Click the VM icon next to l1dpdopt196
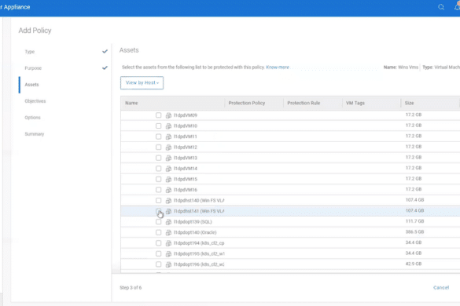Viewport: 460px width, 306px height. coord(168,264)
